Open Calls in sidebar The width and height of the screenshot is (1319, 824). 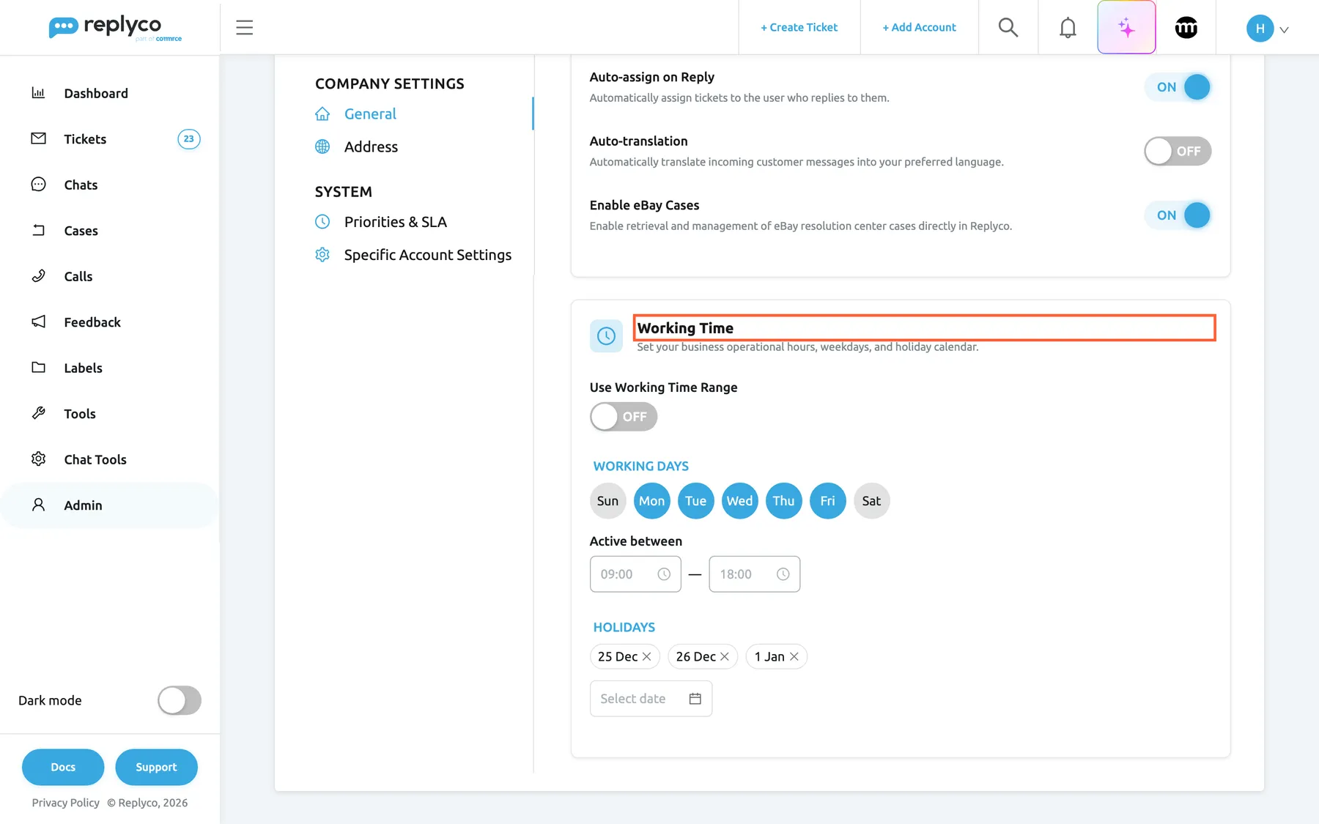coord(110,276)
